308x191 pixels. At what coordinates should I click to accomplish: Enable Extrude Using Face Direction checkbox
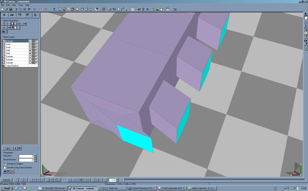5,168
